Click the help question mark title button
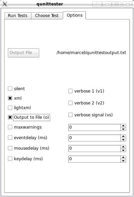Screen dimensions: 134x197 pyautogui.click(x=97, y=4)
